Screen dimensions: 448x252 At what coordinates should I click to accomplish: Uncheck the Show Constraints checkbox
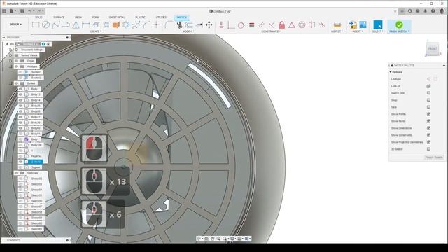click(428, 135)
